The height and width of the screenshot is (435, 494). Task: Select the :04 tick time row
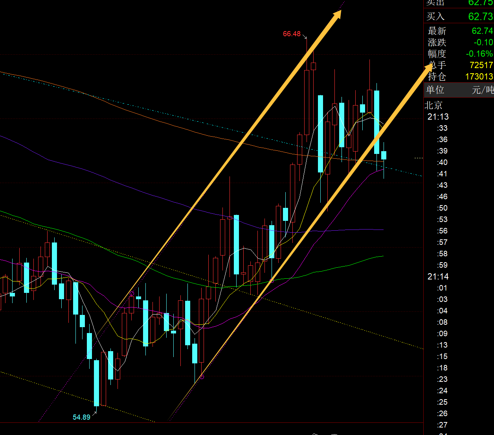[442, 311]
